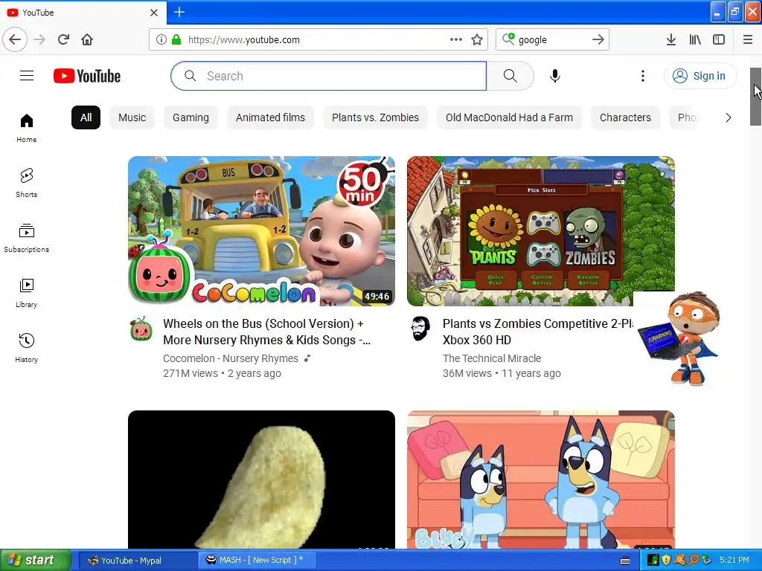The width and height of the screenshot is (762, 571).
Task: Select the Gaming filter chip
Action: (190, 117)
